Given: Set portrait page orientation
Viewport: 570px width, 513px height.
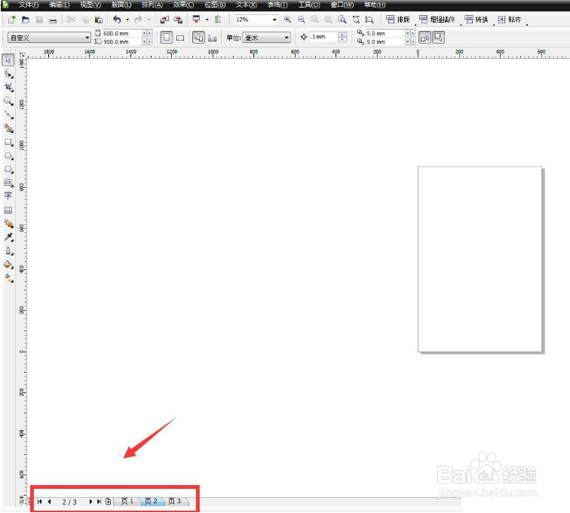Looking at the screenshot, I should tap(167, 38).
